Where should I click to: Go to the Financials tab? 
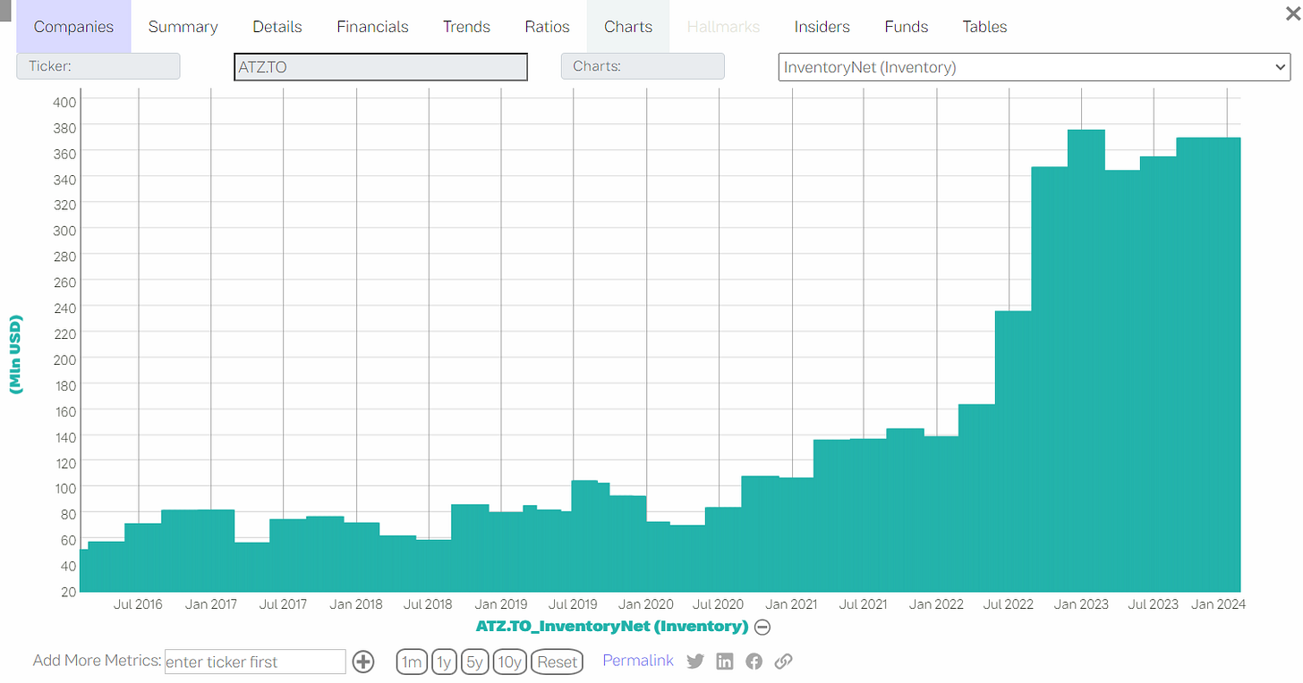point(372,27)
